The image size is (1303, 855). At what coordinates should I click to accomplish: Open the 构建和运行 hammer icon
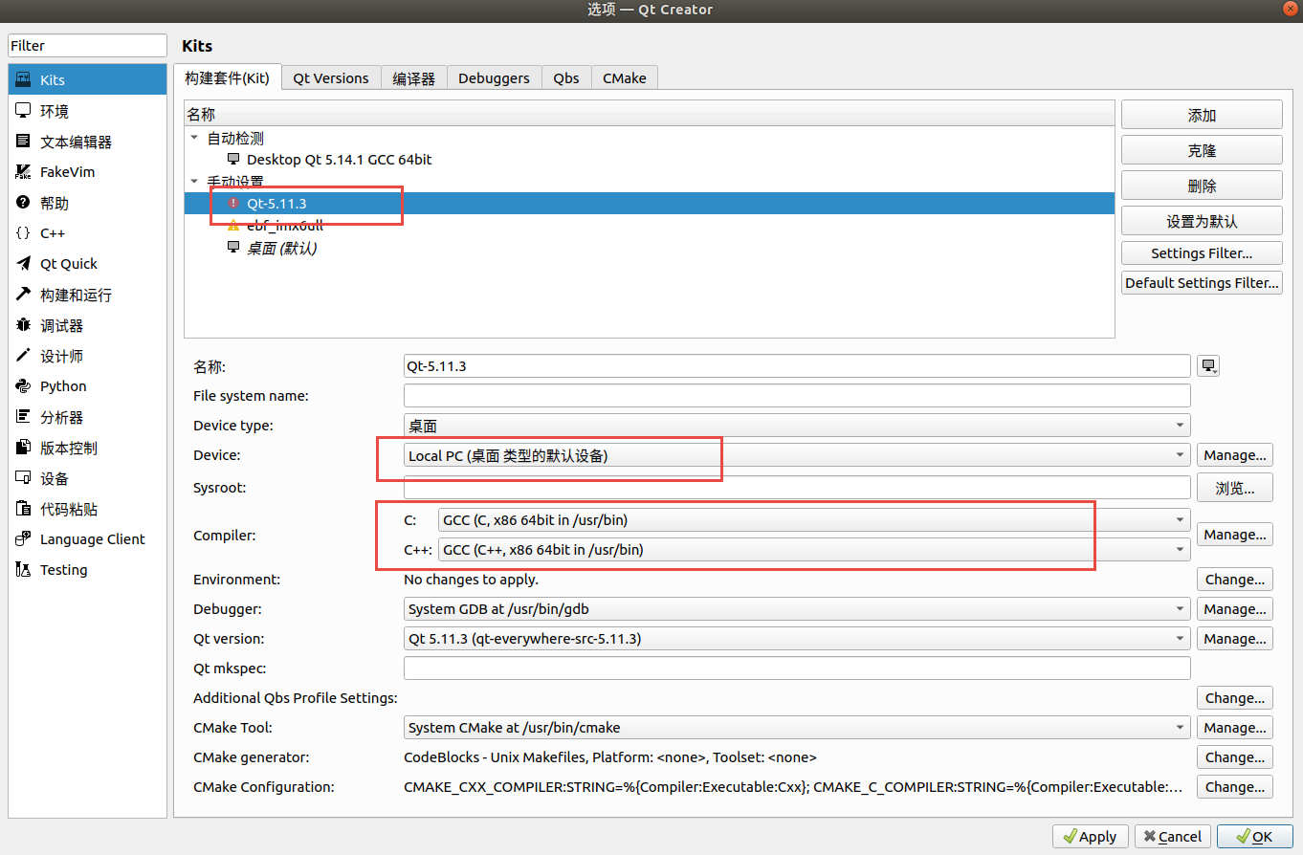(24, 295)
